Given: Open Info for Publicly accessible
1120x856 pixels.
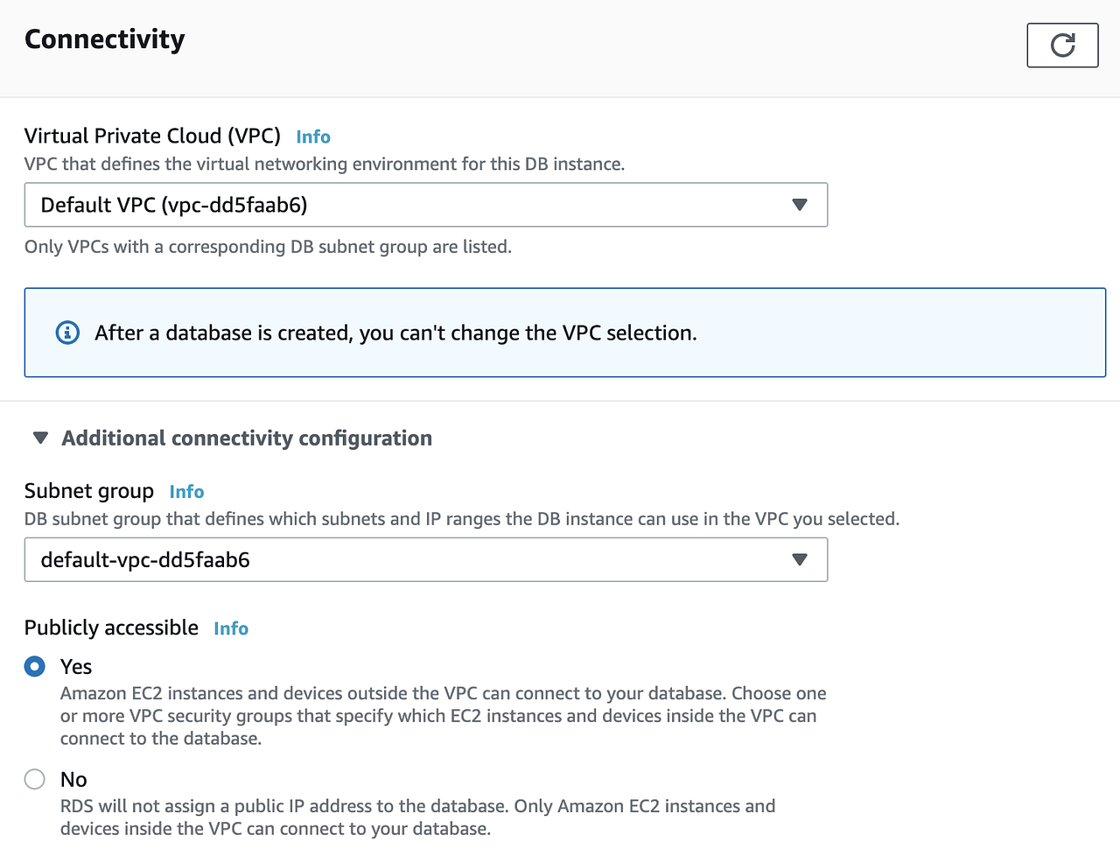Looking at the screenshot, I should pos(230,628).
